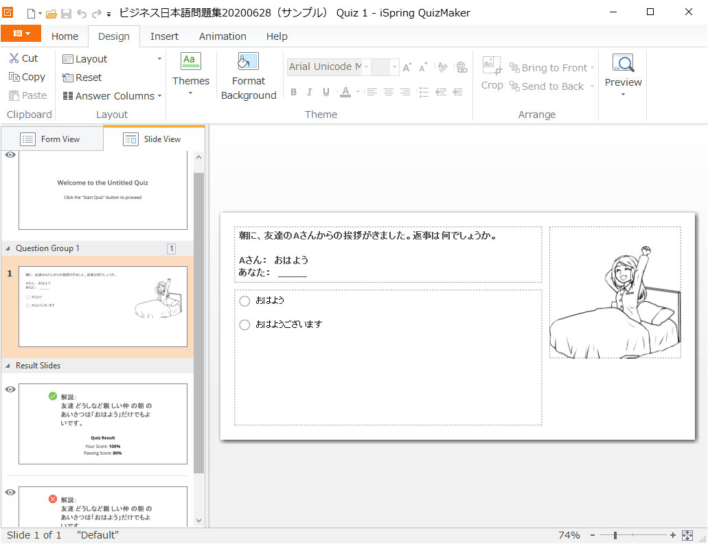This screenshot has width=708, height=544.
Task: Click the Open folder icon in title bar
Action: pyautogui.click(x=51, y=13)
